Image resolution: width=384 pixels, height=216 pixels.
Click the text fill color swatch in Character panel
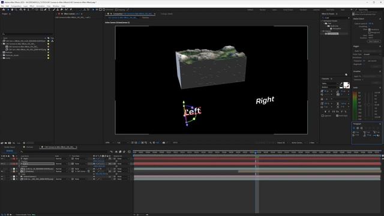346,85
